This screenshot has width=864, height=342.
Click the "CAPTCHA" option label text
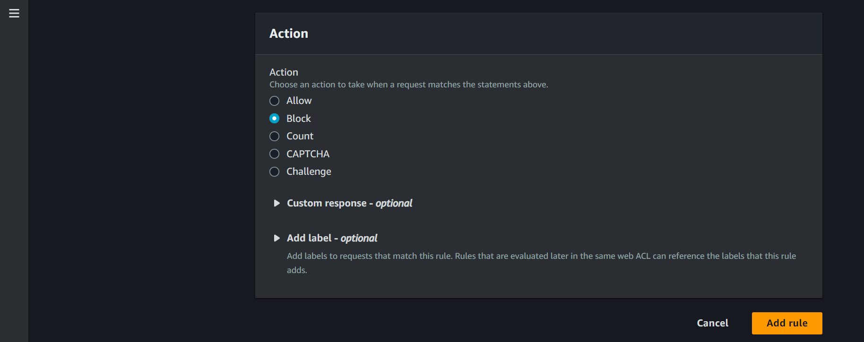[x=308, y=154]
